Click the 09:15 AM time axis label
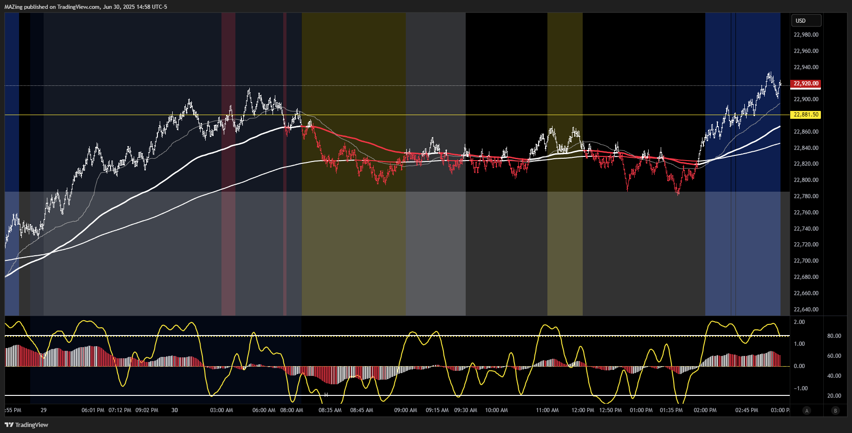Viewport: 852px width, 433px height. 437,410
